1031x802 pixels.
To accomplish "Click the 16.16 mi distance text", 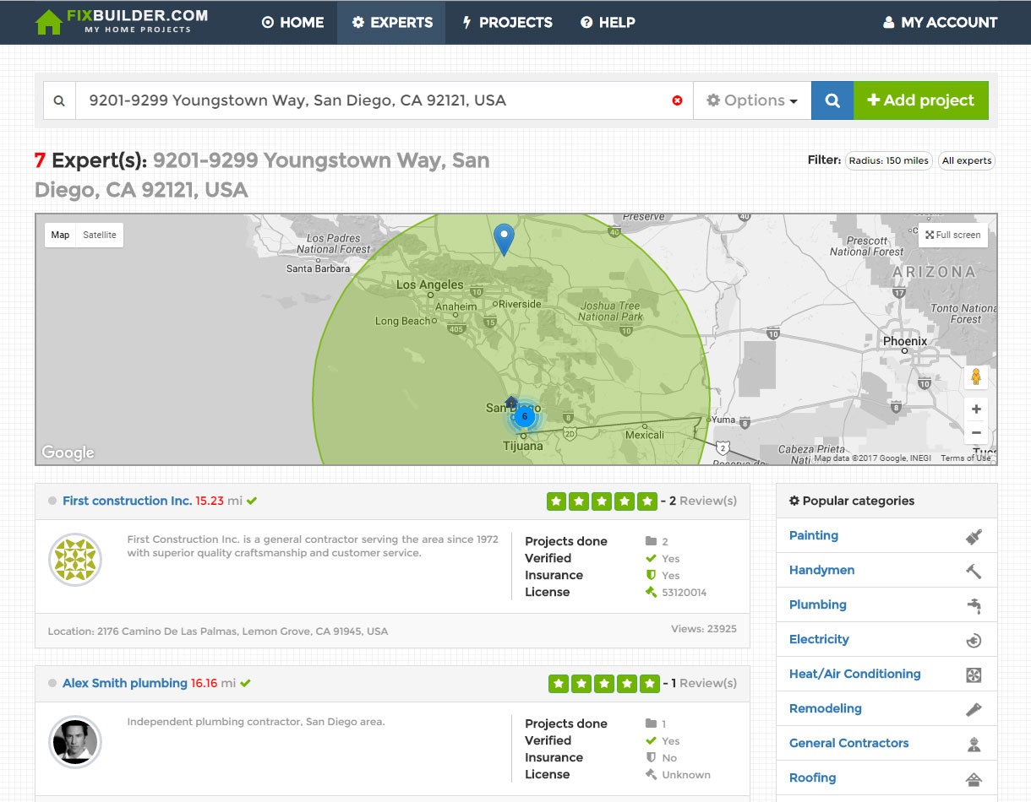I will coord(214,683).
